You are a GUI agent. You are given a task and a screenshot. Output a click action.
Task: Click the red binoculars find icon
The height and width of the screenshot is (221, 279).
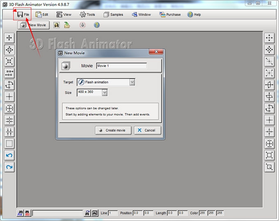[x=27, y=213]
